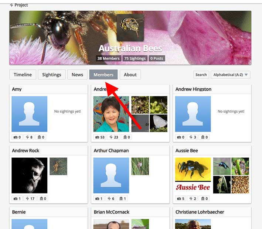Open Aussie Bee's camera badge showing 5

(181, 199)
